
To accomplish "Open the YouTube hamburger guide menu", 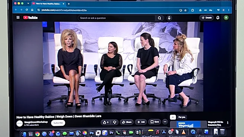I will pos(18,17).
